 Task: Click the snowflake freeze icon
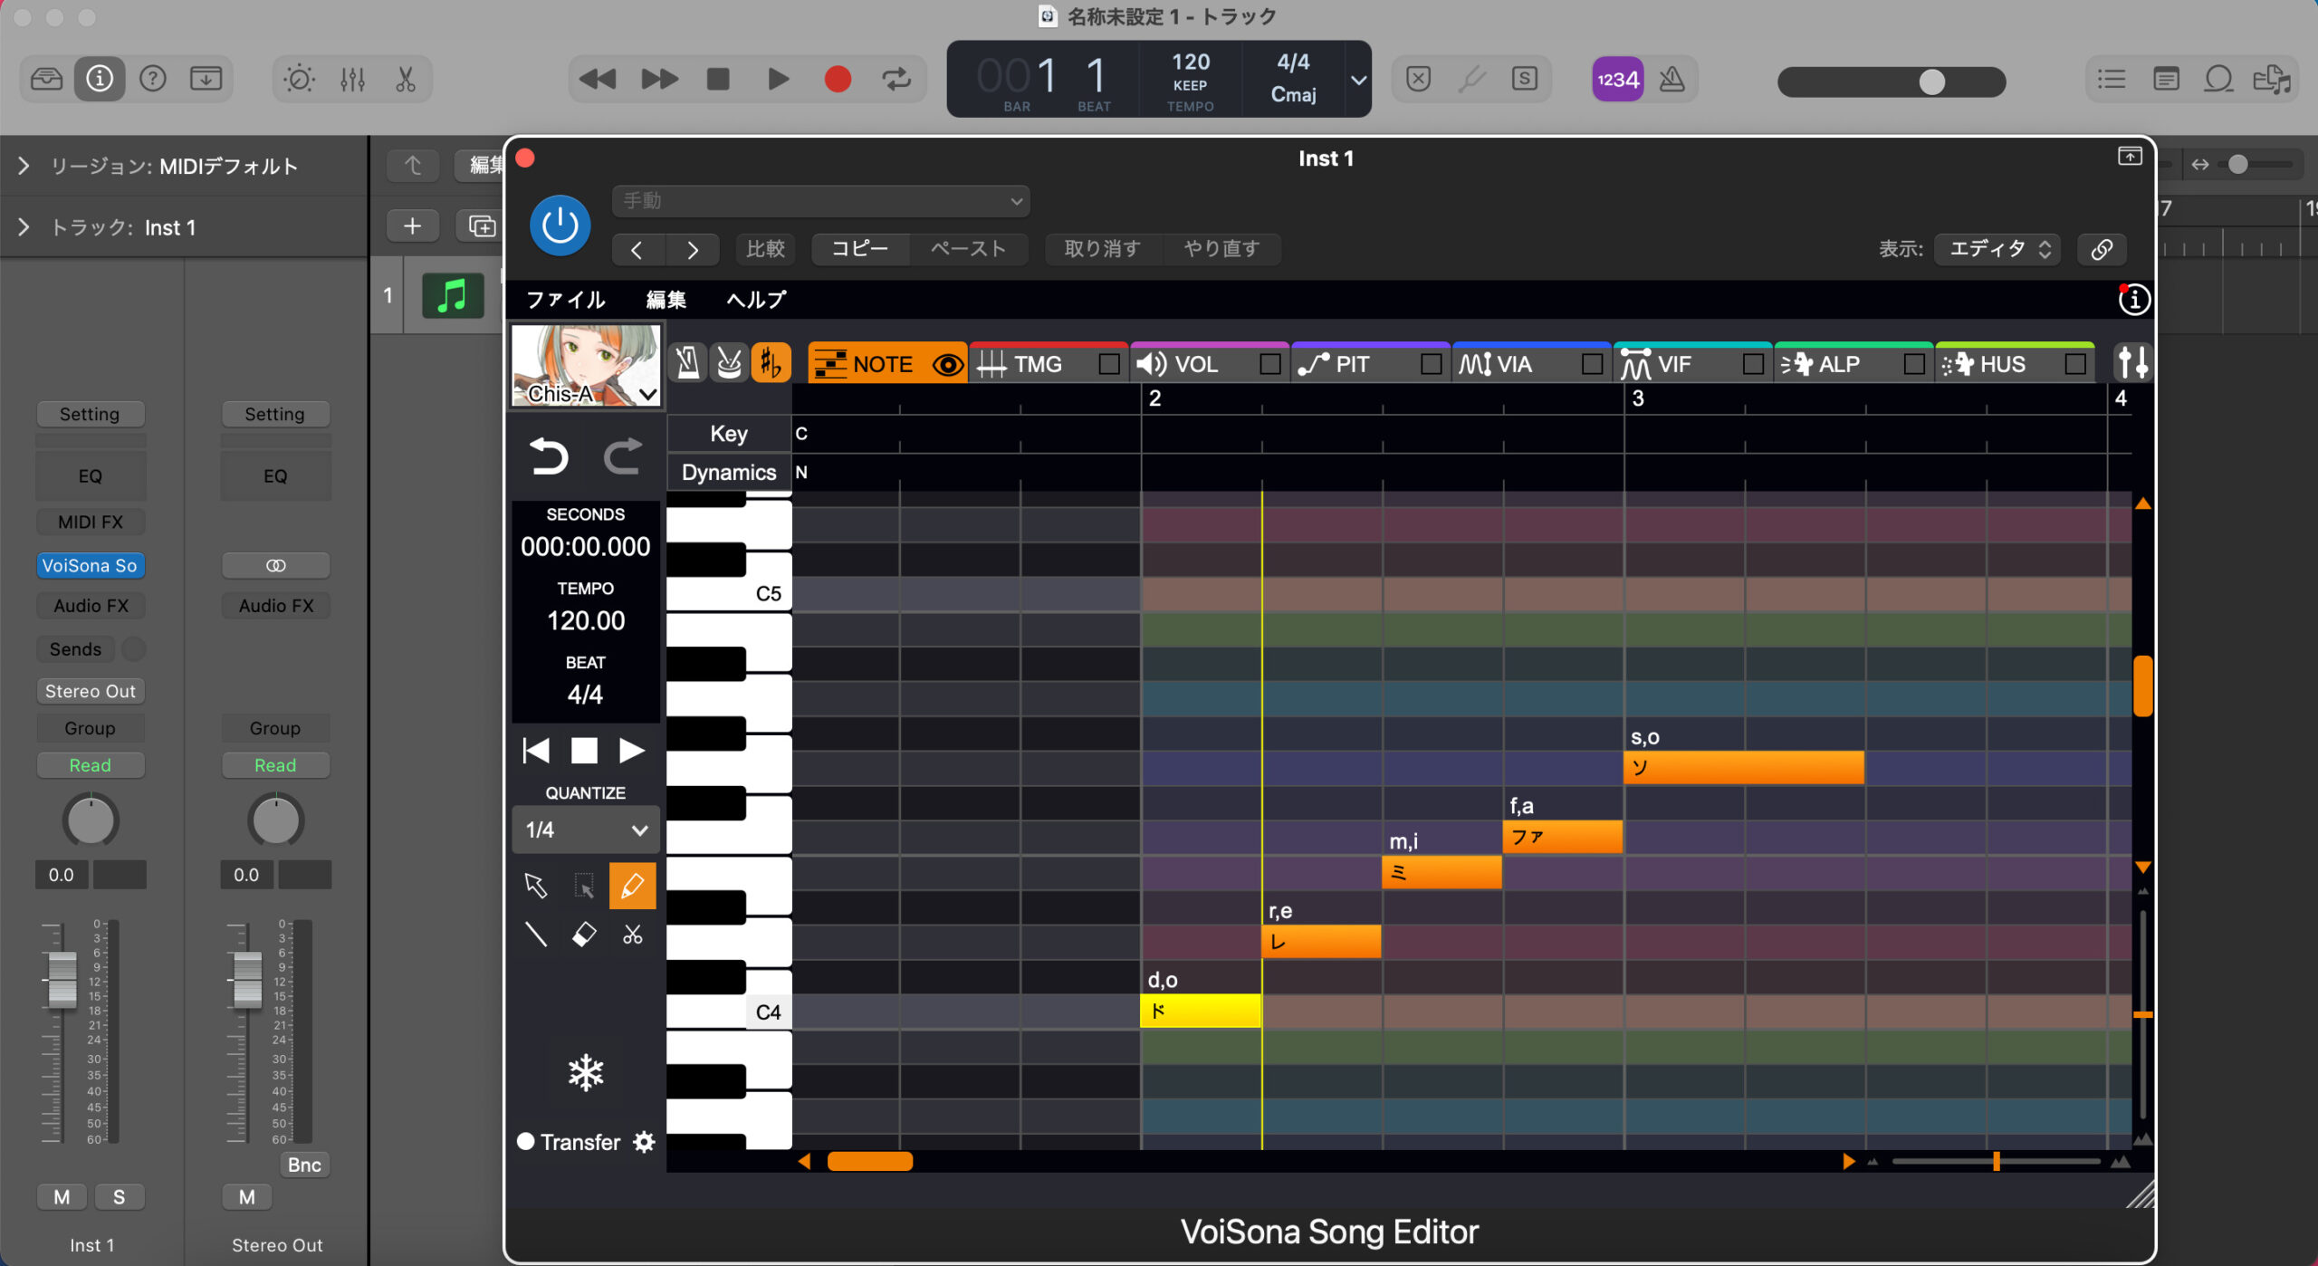point(585,1073)
